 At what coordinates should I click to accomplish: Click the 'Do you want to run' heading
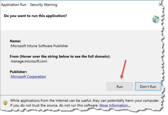click(x=35, y=16)
